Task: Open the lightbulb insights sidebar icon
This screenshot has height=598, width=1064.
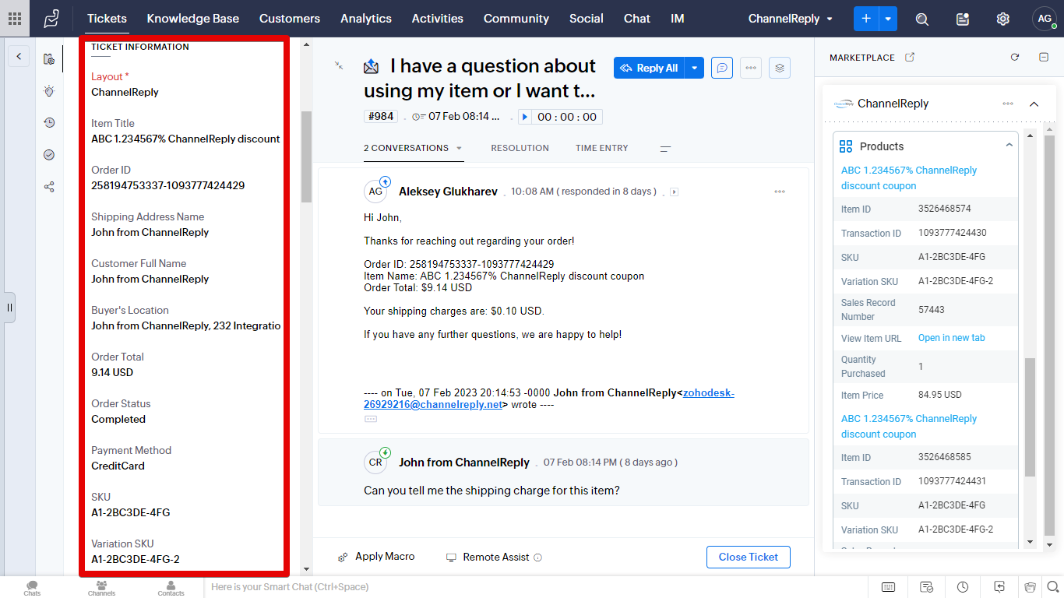Action: point(49,91)
